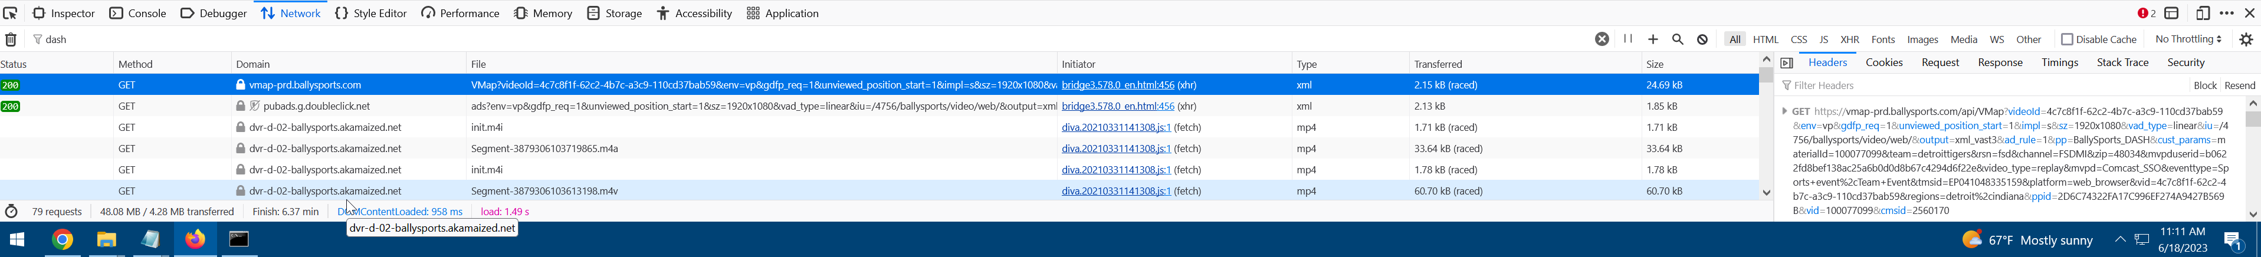Expand the GET request URL details
The width and height of the screenshot is (2261, 257).
point(1784,111)
